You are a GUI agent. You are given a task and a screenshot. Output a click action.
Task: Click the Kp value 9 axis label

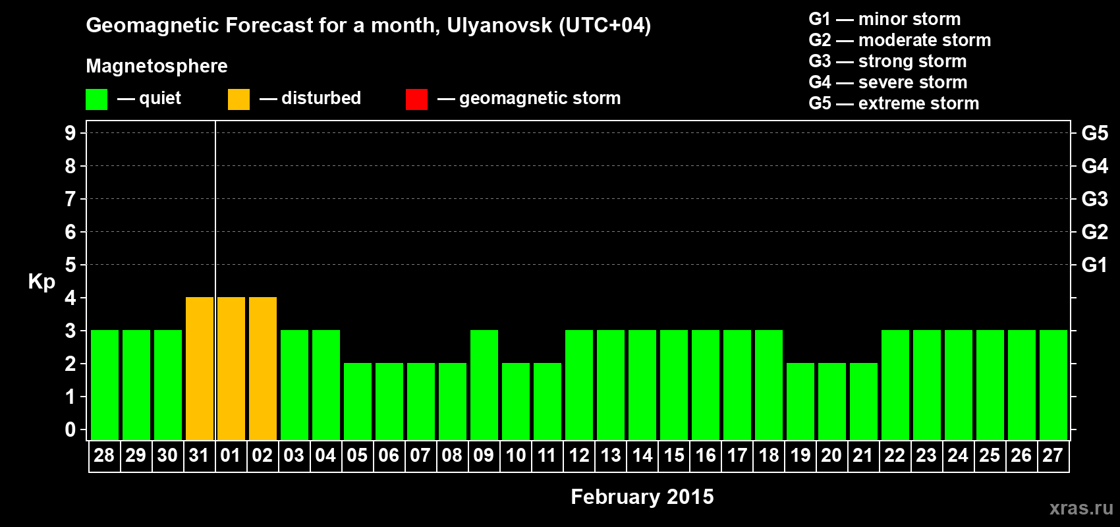click(x=70, y=133)
